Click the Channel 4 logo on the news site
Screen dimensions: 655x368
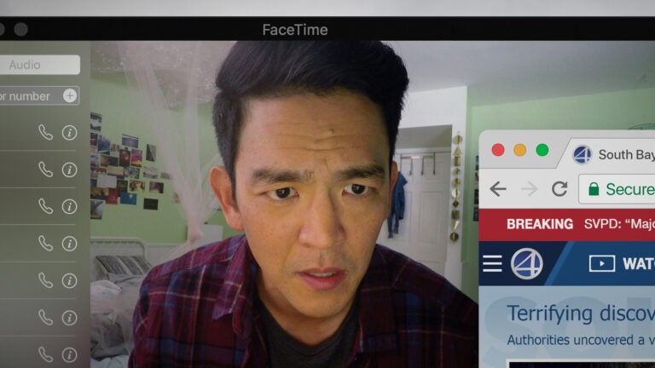point(527,264)
